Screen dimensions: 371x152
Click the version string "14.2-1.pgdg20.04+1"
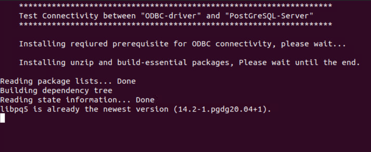220,109
